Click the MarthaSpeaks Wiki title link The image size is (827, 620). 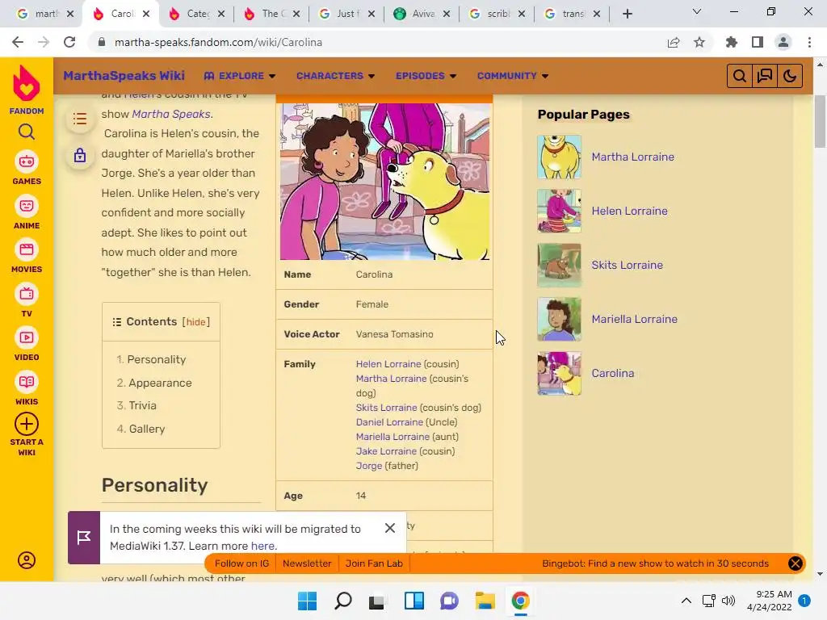click(124, 76)
